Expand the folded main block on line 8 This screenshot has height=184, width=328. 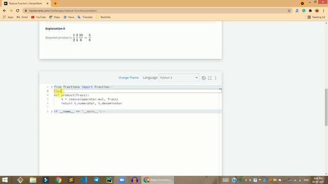[52, 111]
